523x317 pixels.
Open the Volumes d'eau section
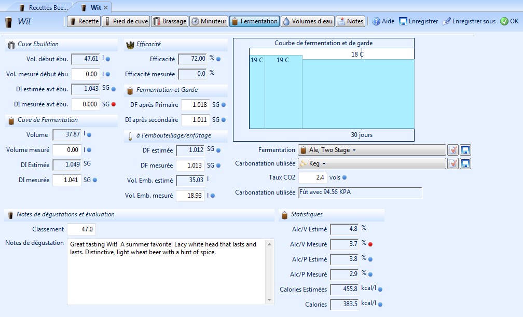307,21
